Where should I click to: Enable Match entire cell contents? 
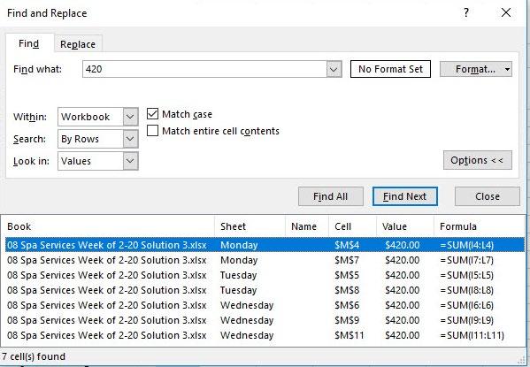click(x=152, y=131)
